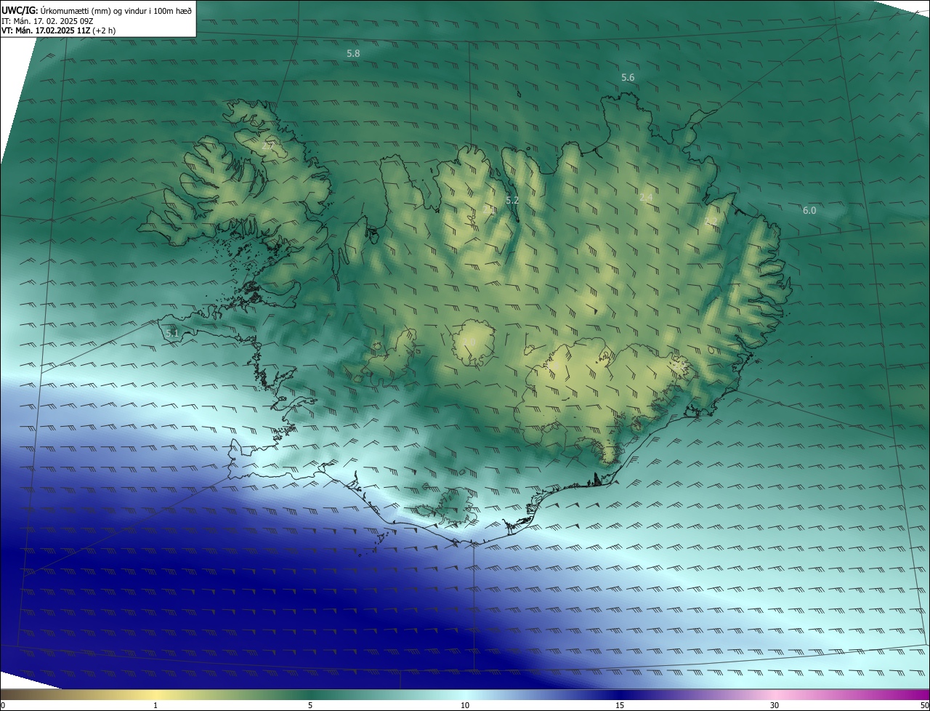Click the 10 label on the colour scale
This screenshot has height=711, width=930.
click(465, 705)
